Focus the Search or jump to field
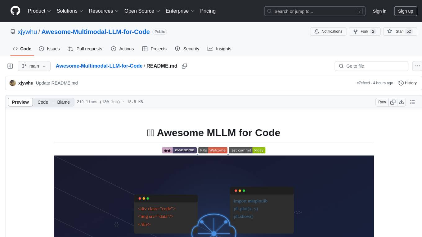 click(315, 11)
